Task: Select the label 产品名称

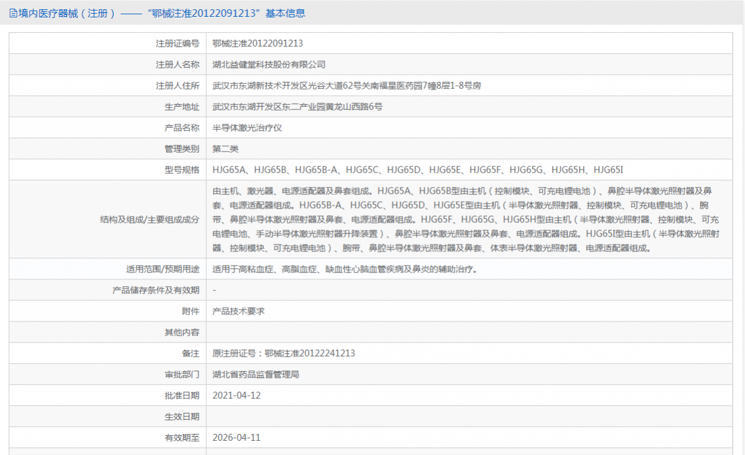Action: pos(181,128)
